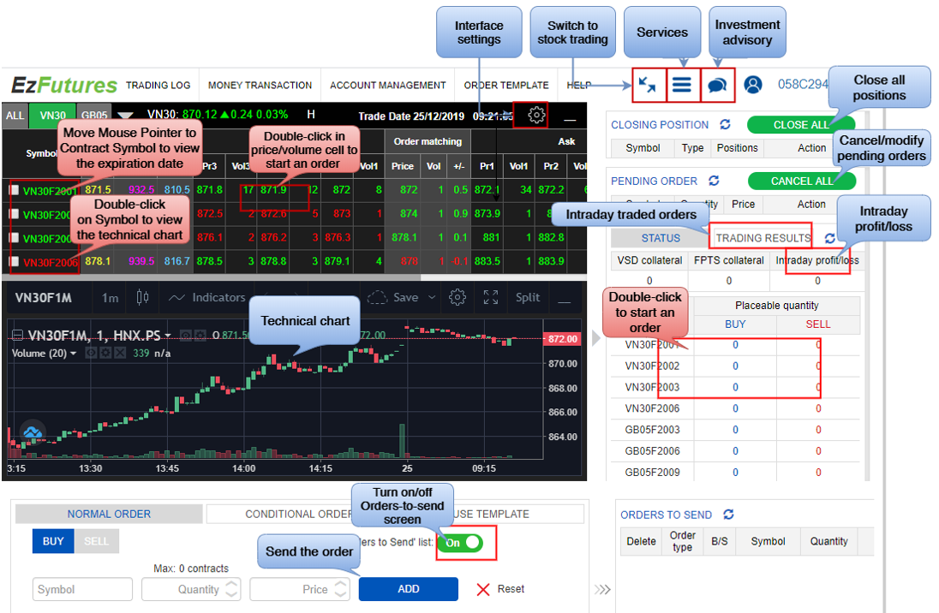The image size is (939, 613).
Task: Tick the checkbox for row matching price 878.1
Action: click(14, 238)
